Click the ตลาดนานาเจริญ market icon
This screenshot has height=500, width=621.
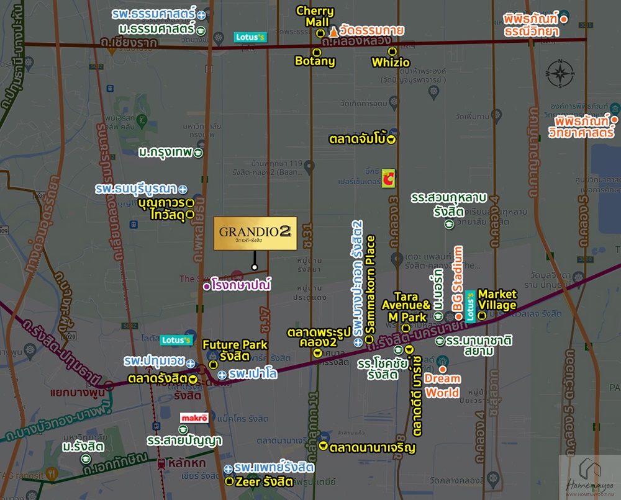(x=324, y=446)
